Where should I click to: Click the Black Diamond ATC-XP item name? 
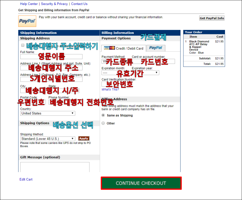199,45
